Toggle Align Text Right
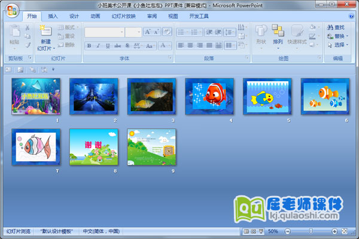 pyautogui.click(x=200, y=45)
